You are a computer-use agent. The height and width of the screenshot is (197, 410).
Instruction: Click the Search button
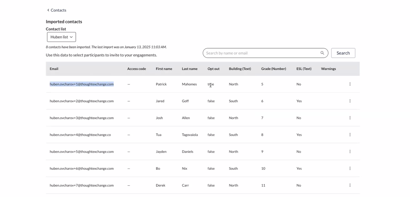(343, 53)
